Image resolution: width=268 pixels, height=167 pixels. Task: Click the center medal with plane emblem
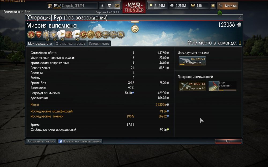point(135,29)
